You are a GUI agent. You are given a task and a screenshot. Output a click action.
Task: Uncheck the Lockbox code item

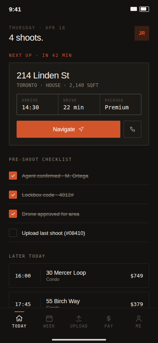pos(13,195)
